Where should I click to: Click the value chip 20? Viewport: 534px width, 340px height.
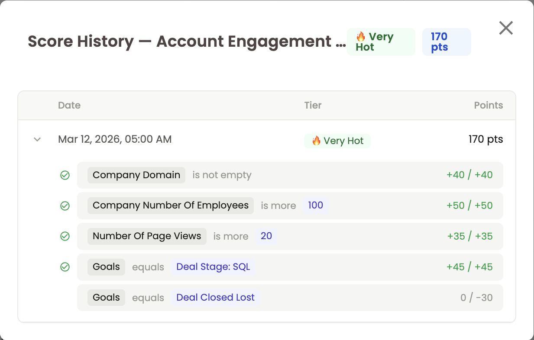(266, 236)
